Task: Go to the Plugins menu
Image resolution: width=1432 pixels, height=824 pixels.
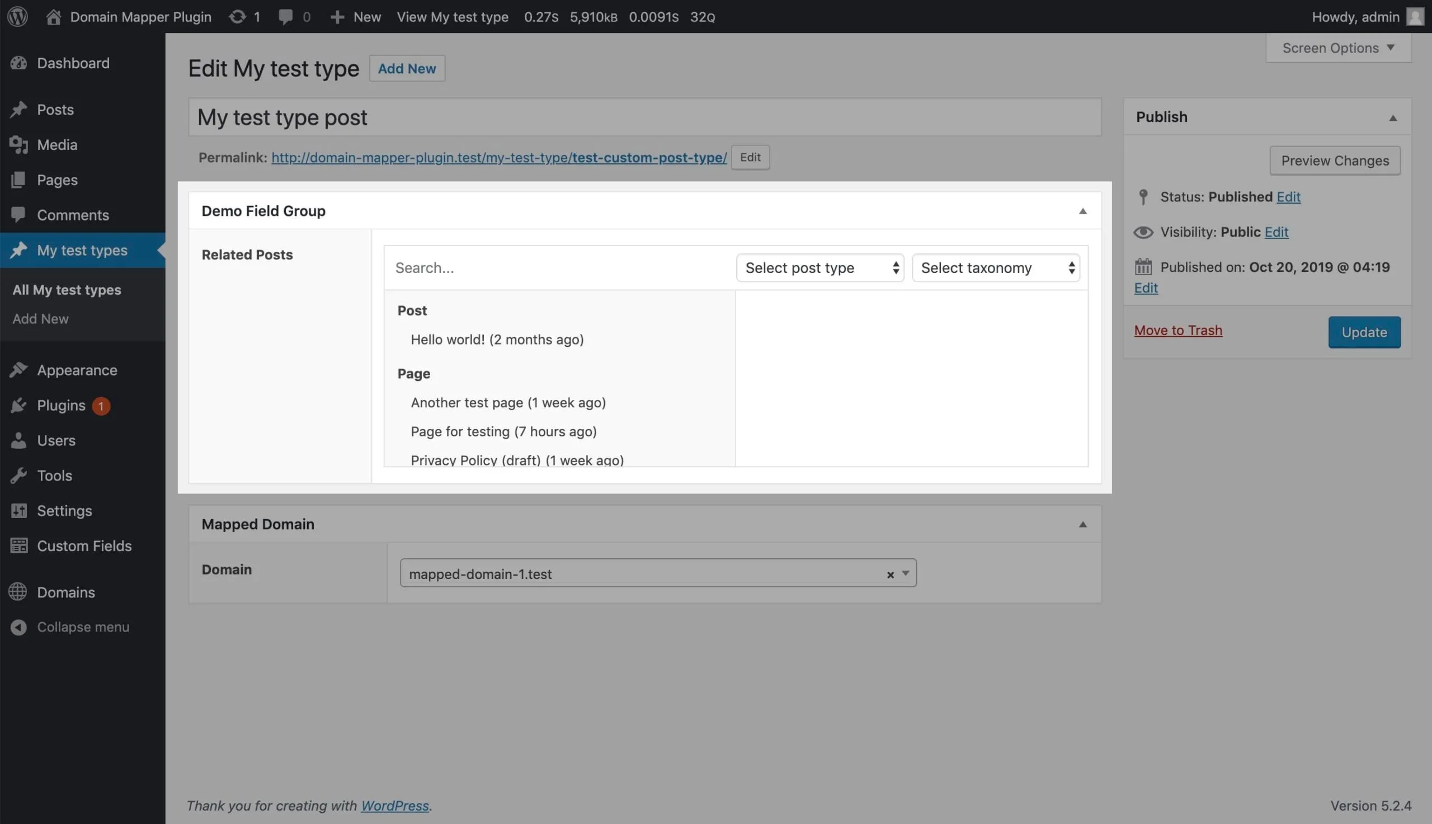Action: pos(60,405)
